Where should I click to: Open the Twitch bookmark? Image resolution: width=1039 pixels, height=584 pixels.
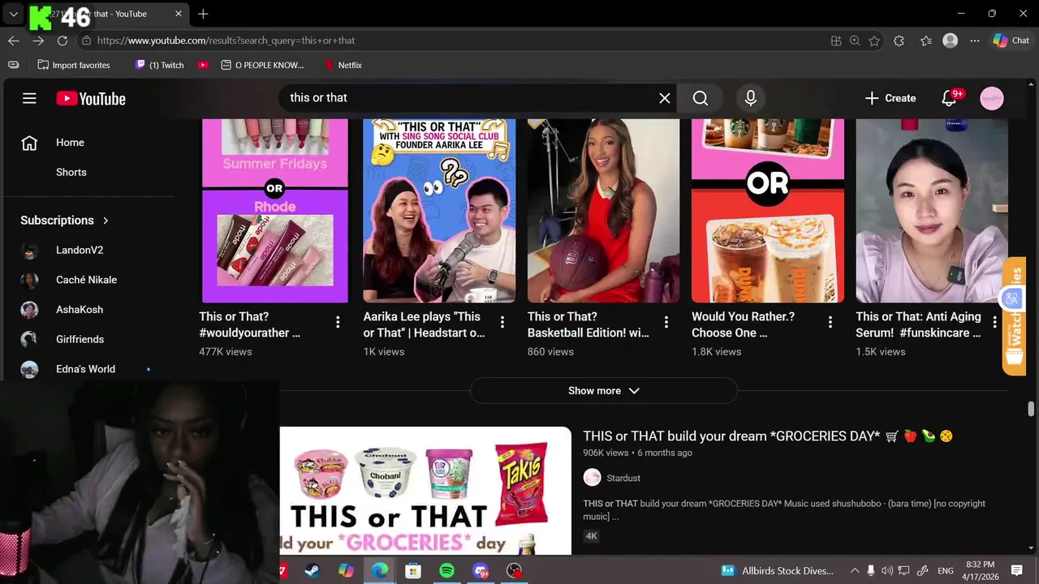pos(160,65)
